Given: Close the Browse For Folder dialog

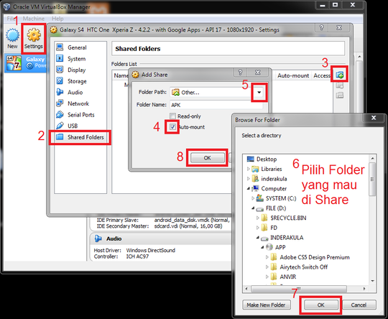Looking at the screenshot, I should click(x=374, y=118).
